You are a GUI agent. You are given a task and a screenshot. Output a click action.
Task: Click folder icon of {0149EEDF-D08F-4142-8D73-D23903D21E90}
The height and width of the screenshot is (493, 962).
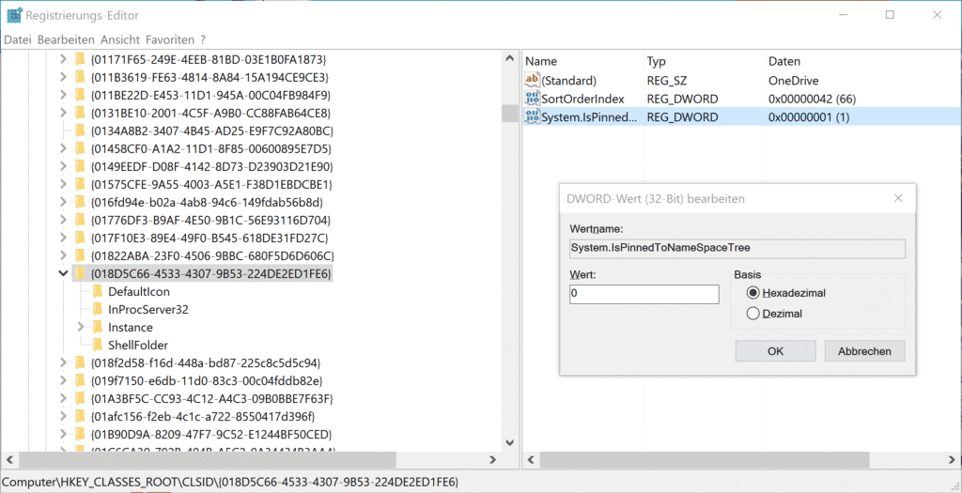pos(80,166)
